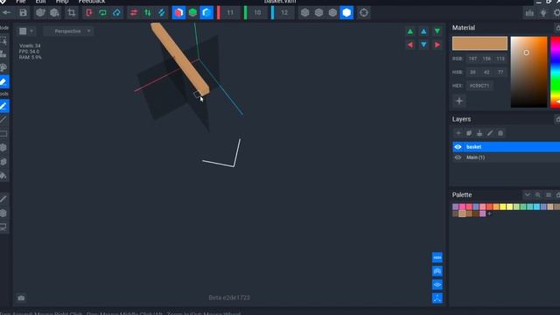Click the green up-arrow view button
Viewport: 560px width, 315px height.
[x=410, y=31]
